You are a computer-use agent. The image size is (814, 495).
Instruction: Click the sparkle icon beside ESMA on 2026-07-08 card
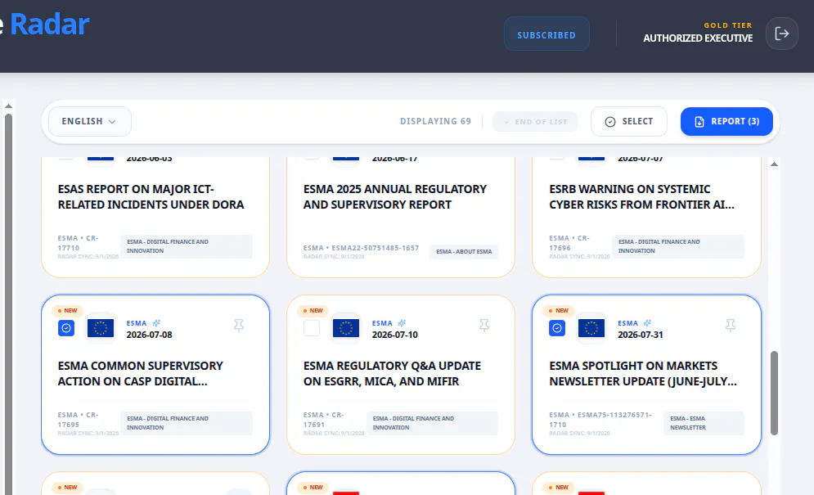click(x=156, y=323)
